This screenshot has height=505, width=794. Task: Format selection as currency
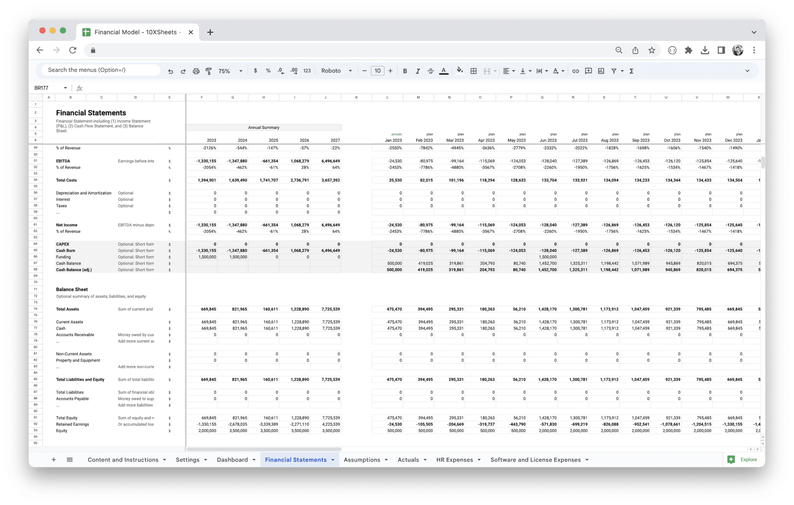point(255,71)
